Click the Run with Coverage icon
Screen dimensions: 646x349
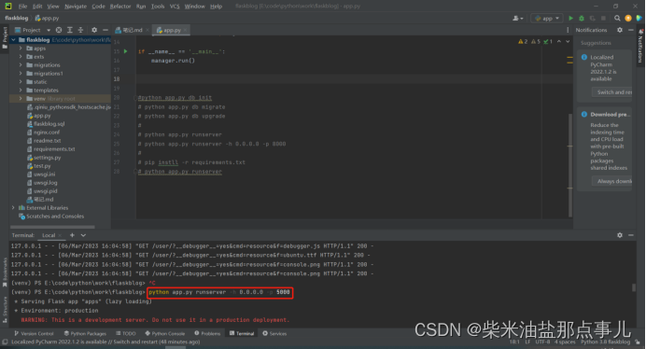click(593, 18)
